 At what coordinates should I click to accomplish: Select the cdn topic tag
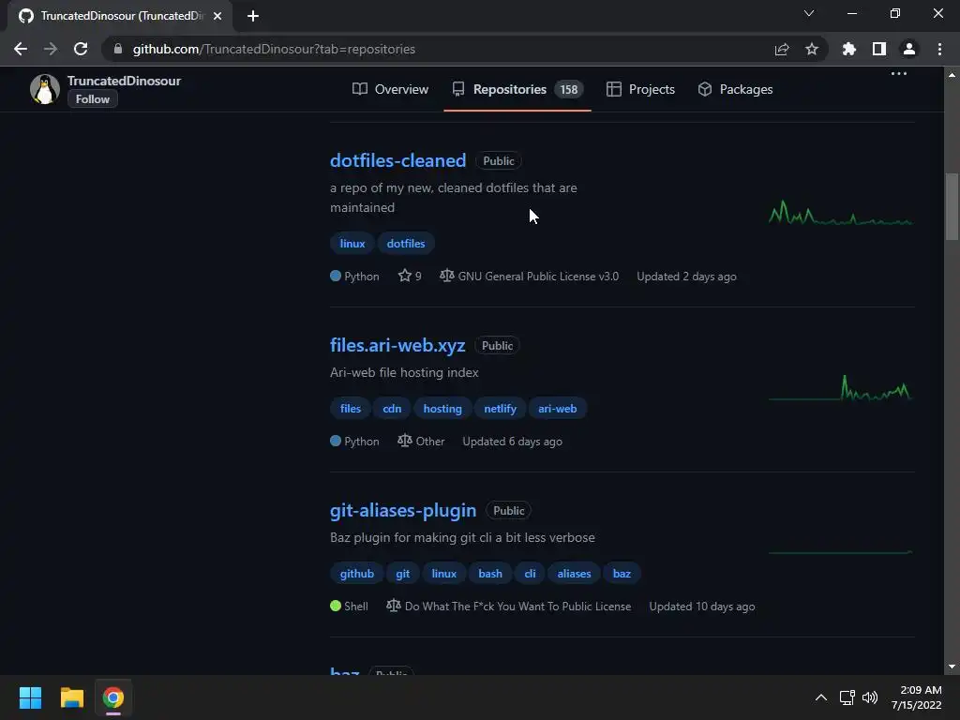tap(392, 409)
